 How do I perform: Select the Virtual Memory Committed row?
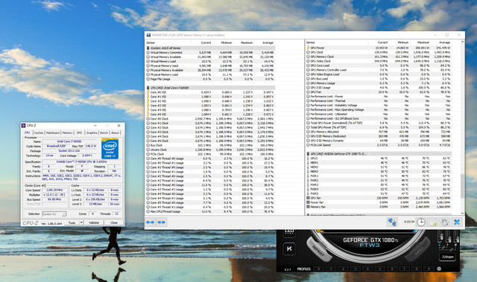(210, 53)
